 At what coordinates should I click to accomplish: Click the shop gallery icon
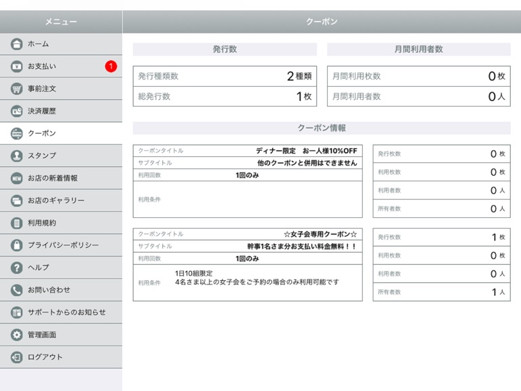(16, 200)
